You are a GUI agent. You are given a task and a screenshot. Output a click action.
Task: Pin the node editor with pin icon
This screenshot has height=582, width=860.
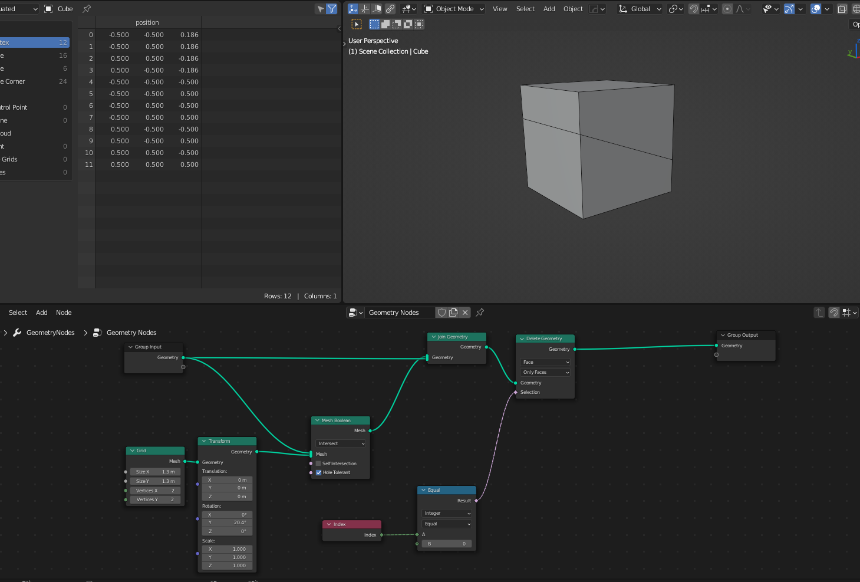pos(480,313)
